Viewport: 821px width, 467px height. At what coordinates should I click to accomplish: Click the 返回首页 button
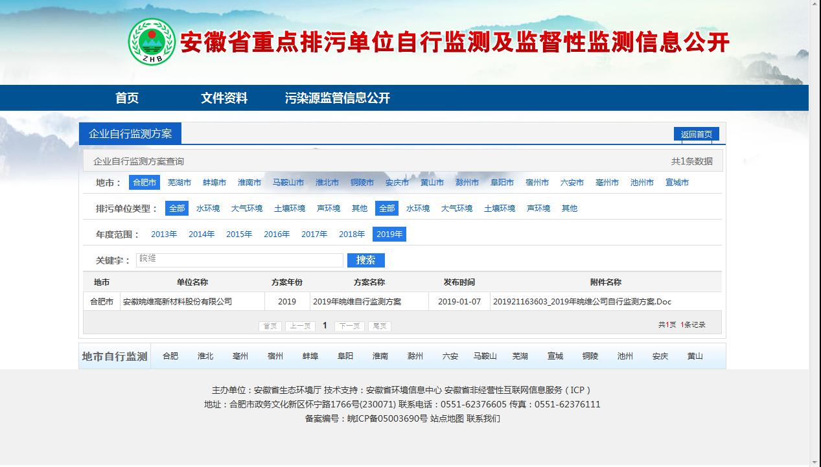(x=698, y=133)
